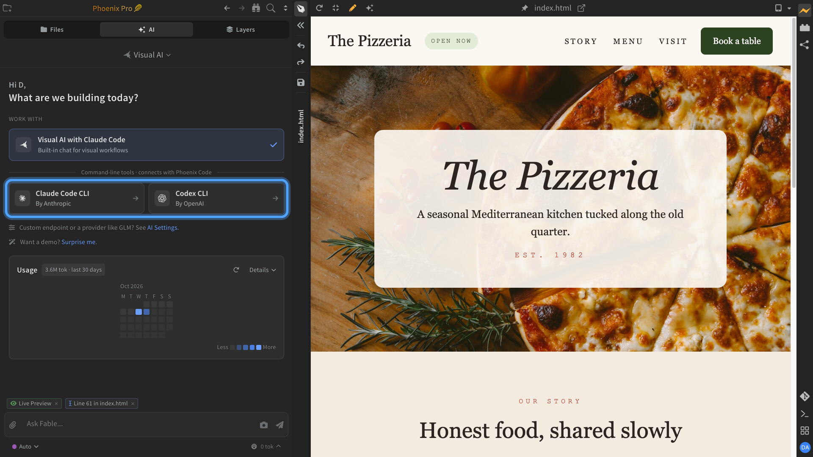Select Visual AI with Claude Code option
The height and width of the screenshot is (457, 813).
[x=147, y=145]
